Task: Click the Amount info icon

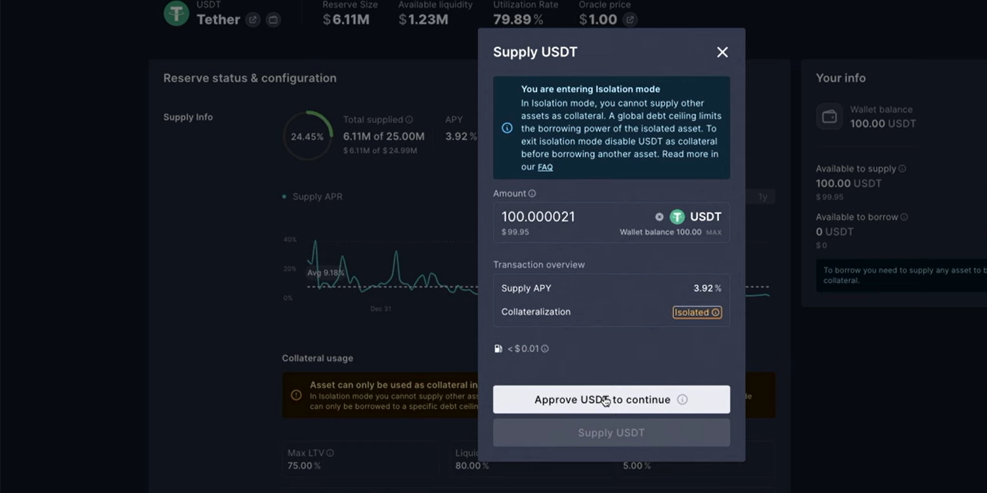Action: tap(532, 193)
